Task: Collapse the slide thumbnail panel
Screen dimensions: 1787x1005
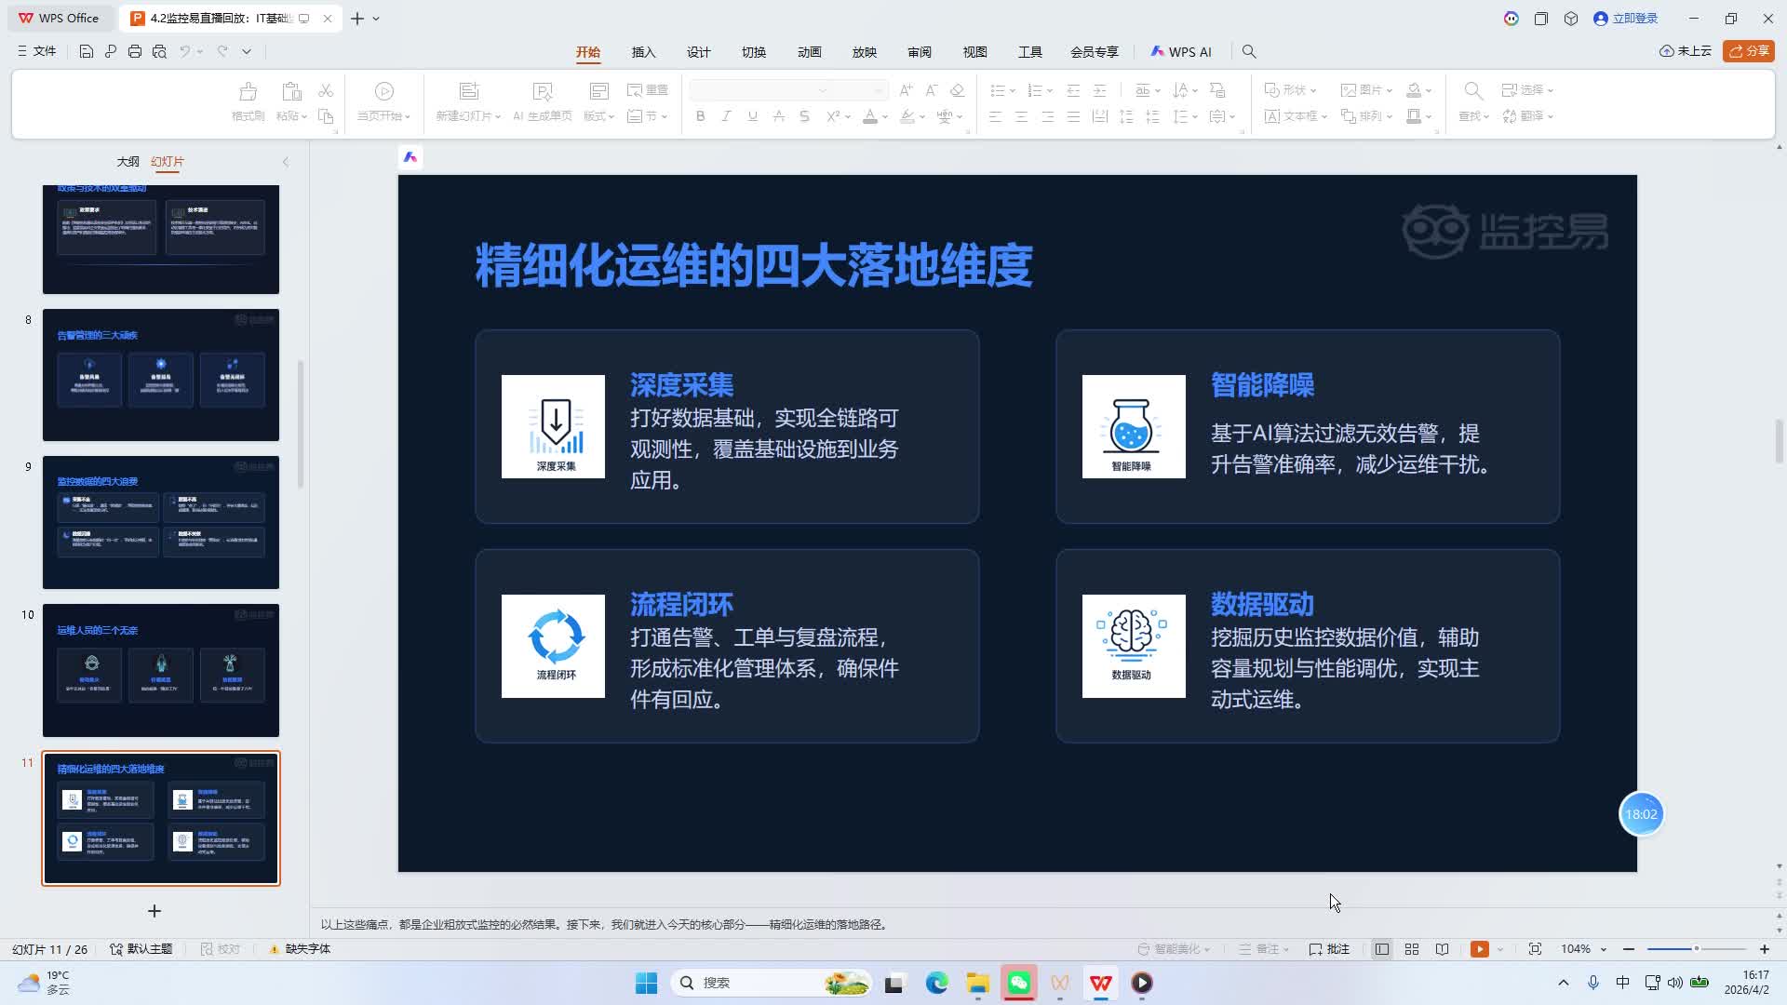Action: pyautogui.click(x=286, y=162)
